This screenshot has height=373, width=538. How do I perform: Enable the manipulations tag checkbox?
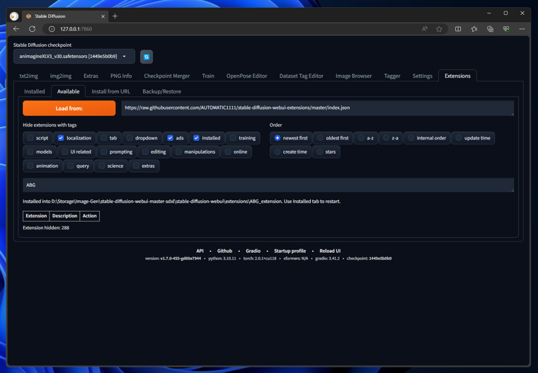coord(178,151)
